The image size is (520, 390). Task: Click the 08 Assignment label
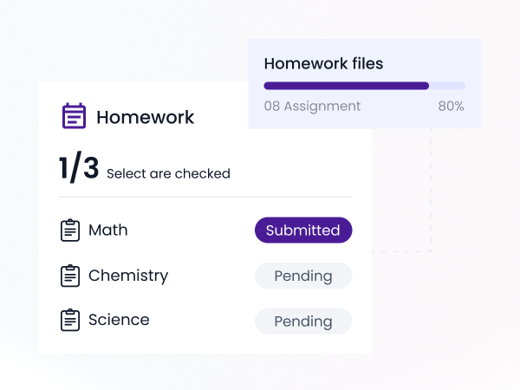point(312,106)
